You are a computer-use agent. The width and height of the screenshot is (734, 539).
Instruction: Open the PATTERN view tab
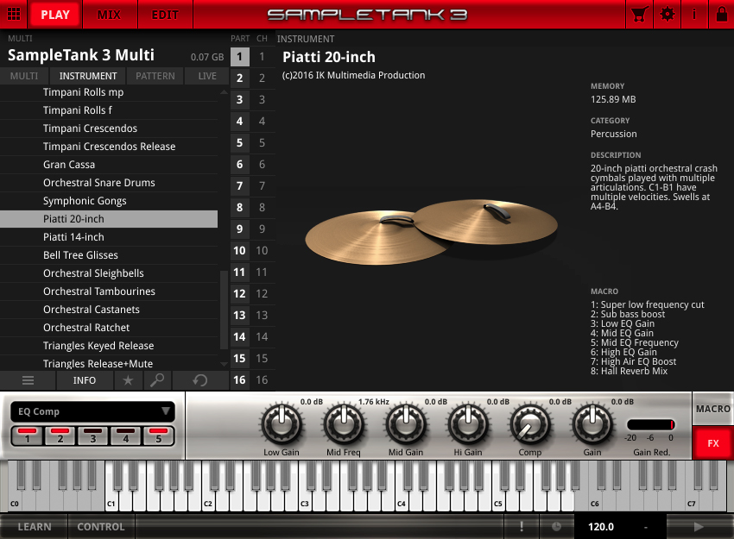(x=155, y=76)
